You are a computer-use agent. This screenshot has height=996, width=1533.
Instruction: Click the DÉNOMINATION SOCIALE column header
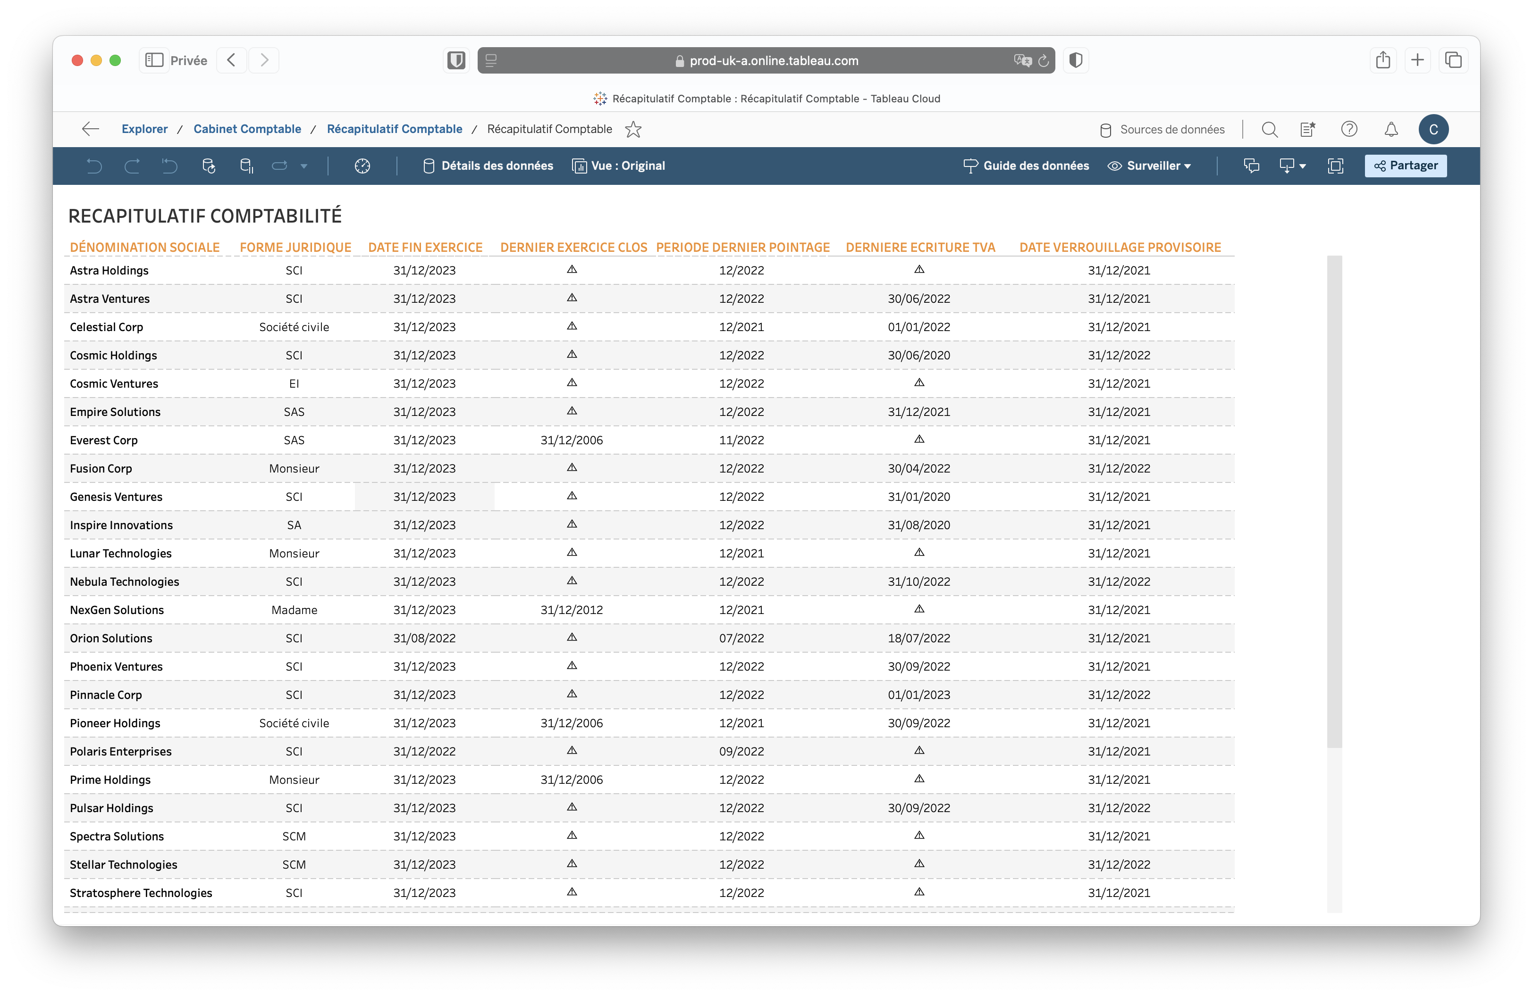[145, 248]
